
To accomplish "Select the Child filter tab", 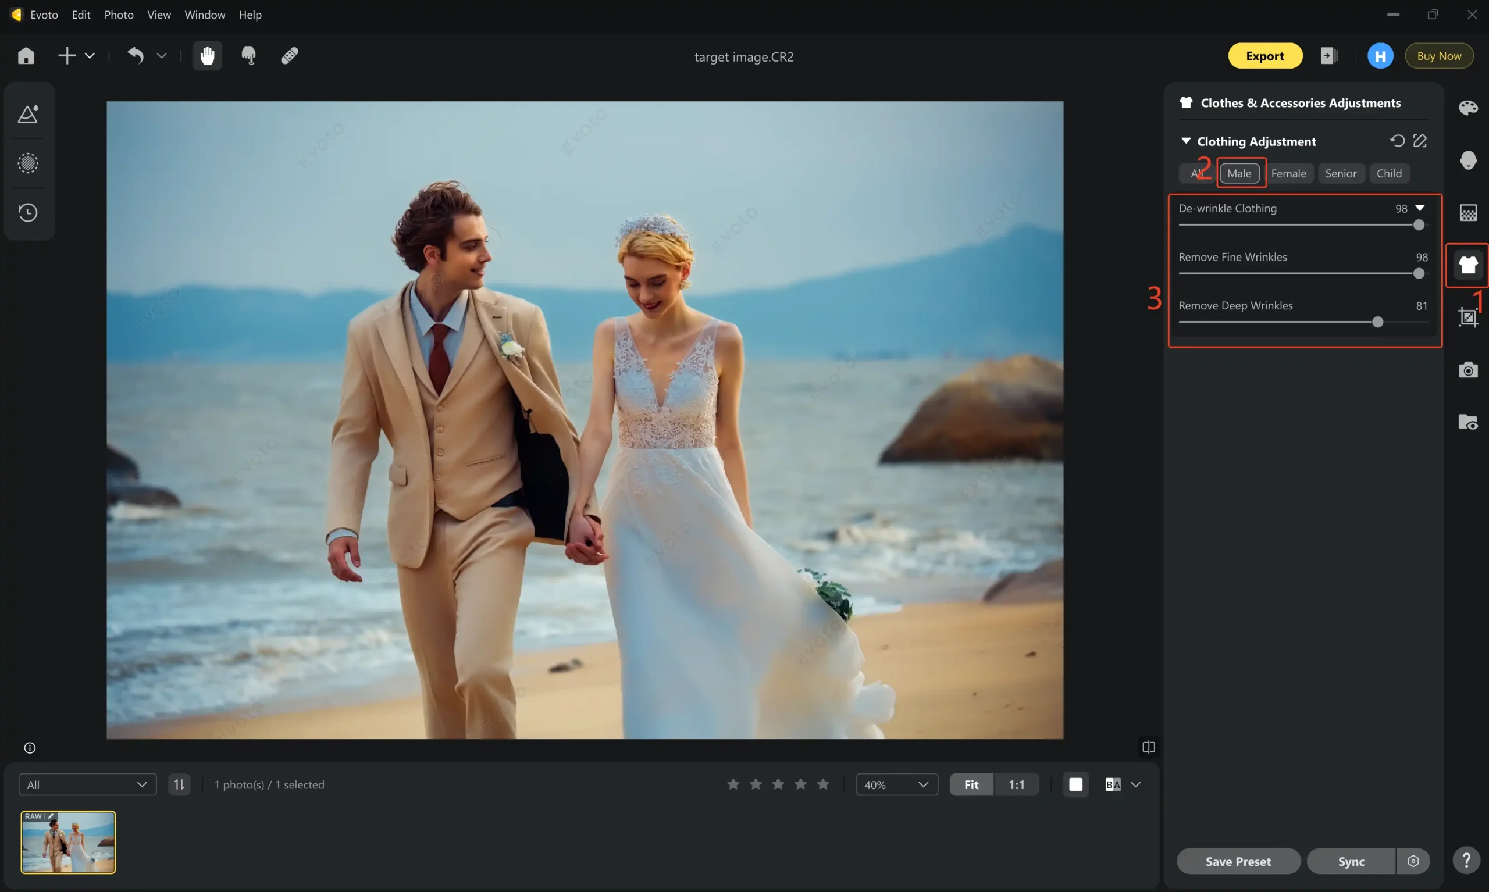I will 1388,173.
